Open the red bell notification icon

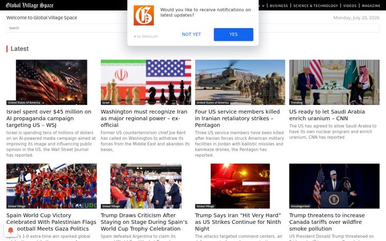(x=11, y=230)
